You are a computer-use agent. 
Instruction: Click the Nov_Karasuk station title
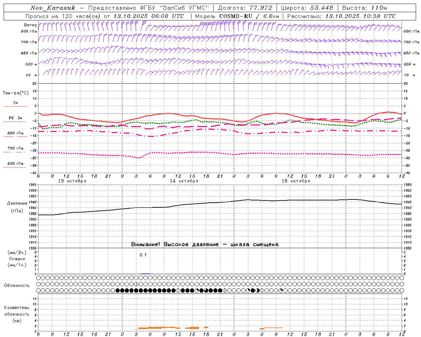53,8
